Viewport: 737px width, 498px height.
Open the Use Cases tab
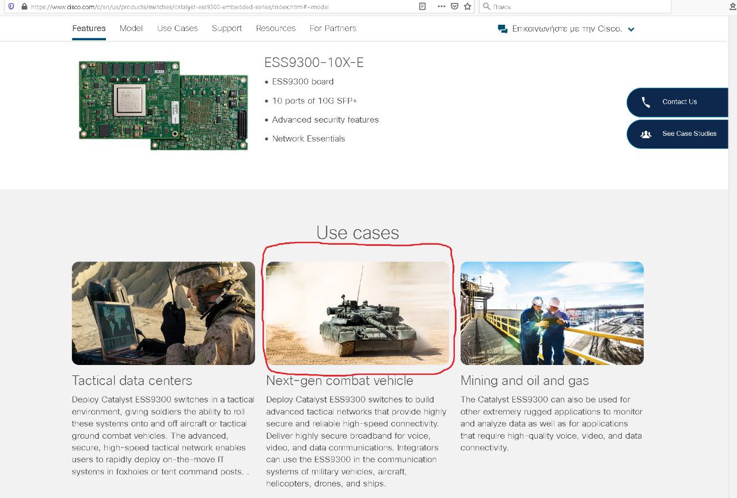[x=177, y=28]
